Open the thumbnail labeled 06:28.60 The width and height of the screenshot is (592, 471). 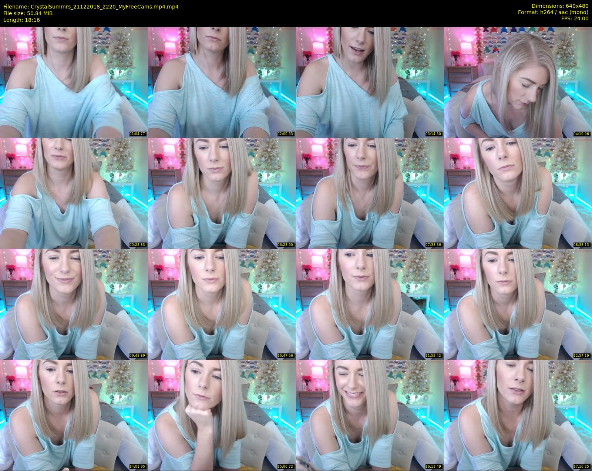click(x=222, y=193)
